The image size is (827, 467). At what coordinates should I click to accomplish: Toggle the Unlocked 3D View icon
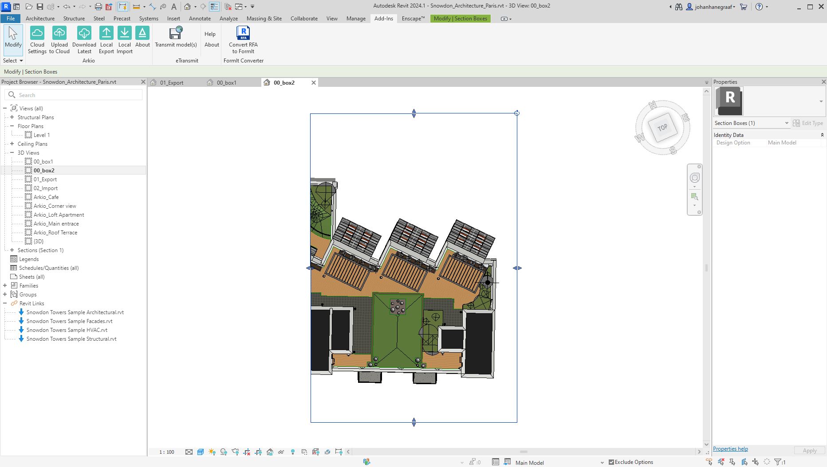coord(270,452)
